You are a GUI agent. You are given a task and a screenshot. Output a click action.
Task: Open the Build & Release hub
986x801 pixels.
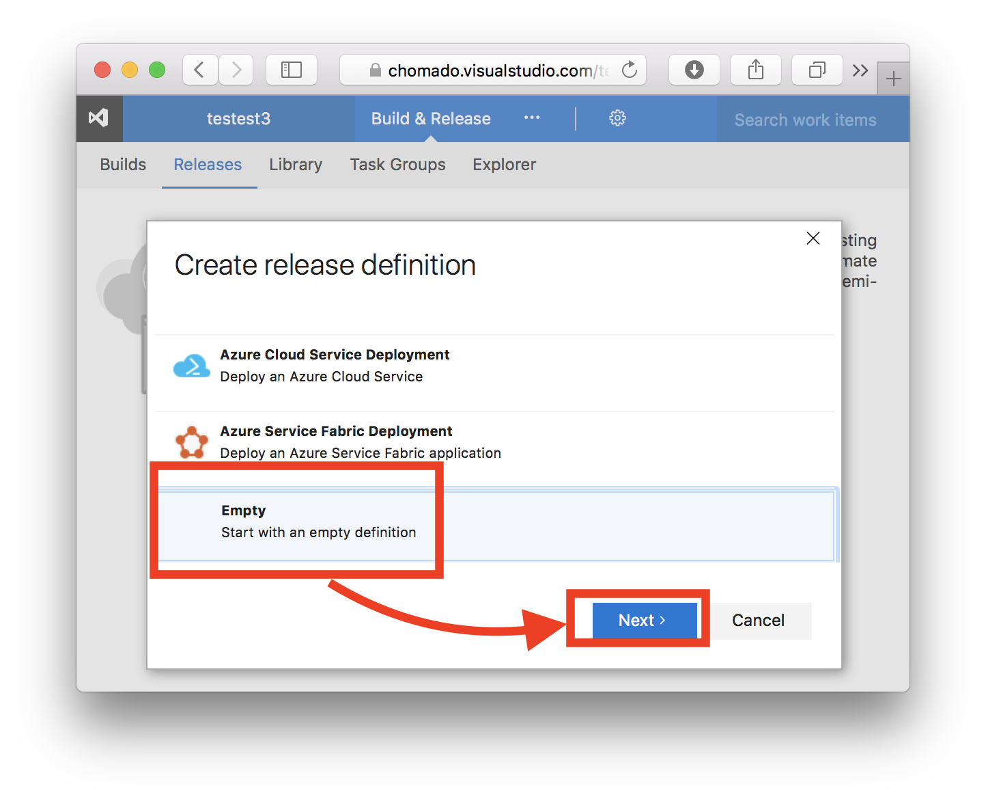(431, 119)
